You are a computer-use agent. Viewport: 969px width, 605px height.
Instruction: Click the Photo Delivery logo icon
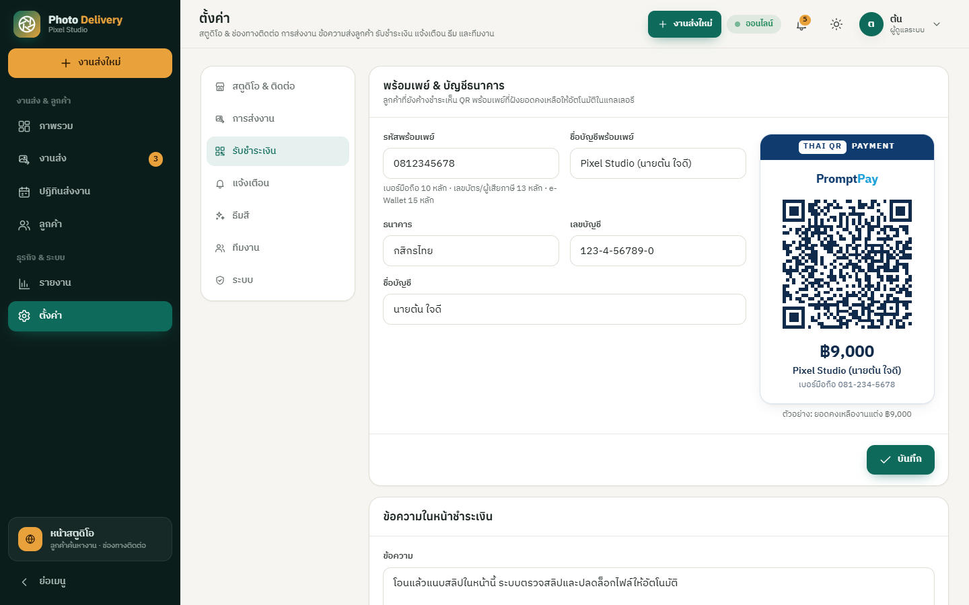pos(27,24)
